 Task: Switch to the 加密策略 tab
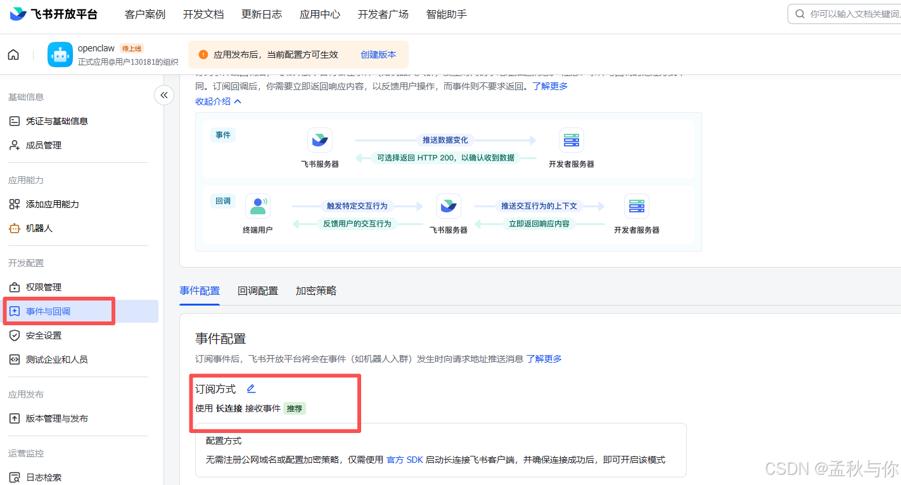[316, 290]
